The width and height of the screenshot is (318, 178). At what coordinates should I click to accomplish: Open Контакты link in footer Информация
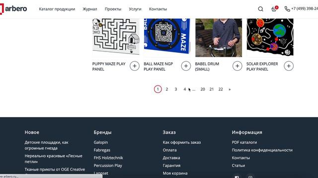coord(240,158)
